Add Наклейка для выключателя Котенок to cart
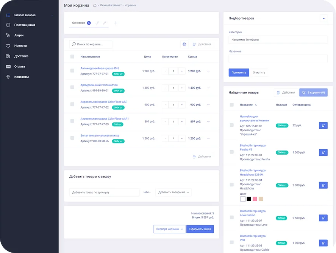The width and height of the screenshot is (336, 253). [x=323, y=125]
